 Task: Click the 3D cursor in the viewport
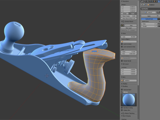[47, 76]
